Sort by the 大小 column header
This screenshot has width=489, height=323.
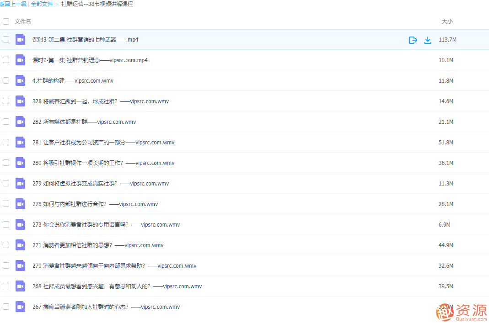pos(447,21)
